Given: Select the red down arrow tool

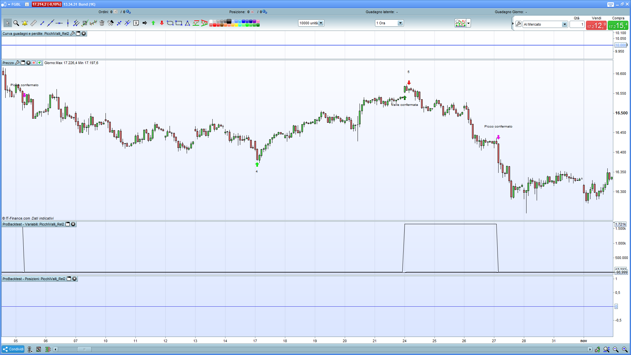Looking at the screenshot, I should [162, 23].
